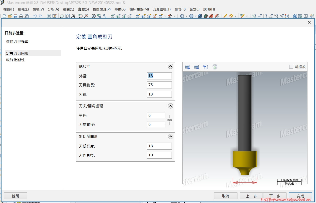Click the 刃長 input field
316x203 pixels.
coord(159,94)
